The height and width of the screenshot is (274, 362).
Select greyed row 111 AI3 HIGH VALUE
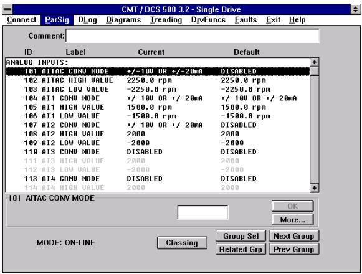tap(158, 161)
